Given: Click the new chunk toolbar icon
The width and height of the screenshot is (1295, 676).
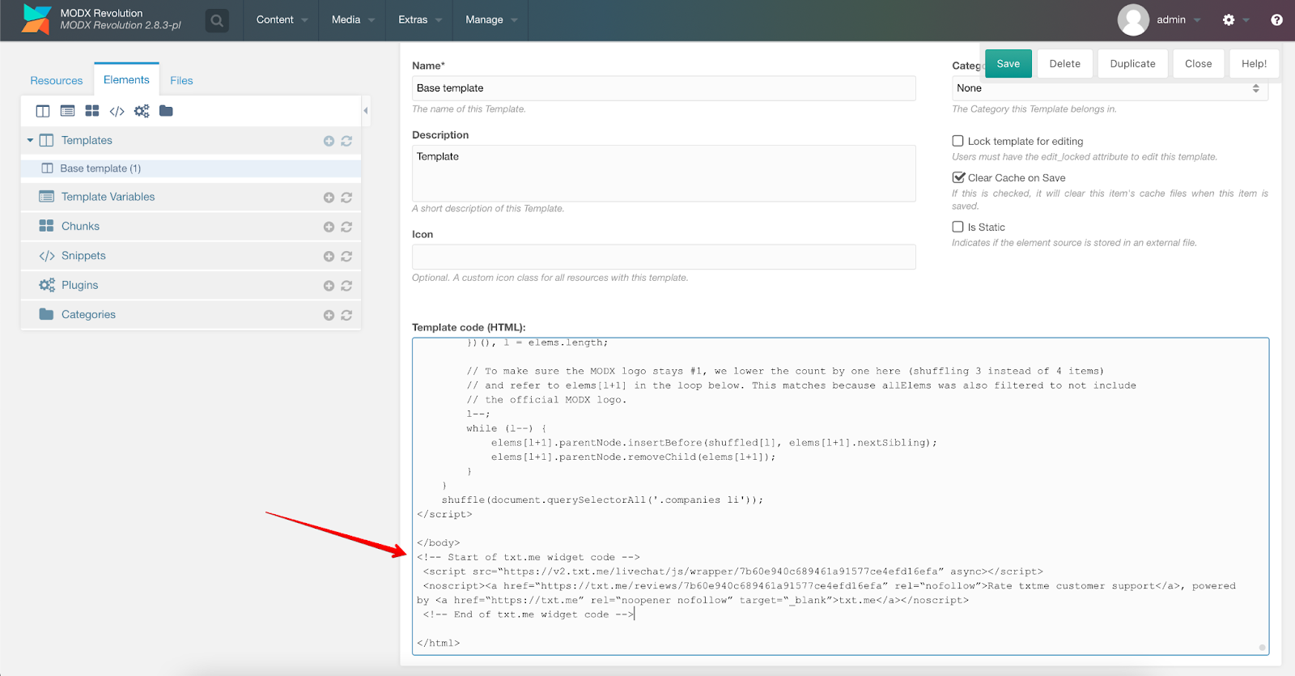Looking at the screenshot, I should [92, 111].
